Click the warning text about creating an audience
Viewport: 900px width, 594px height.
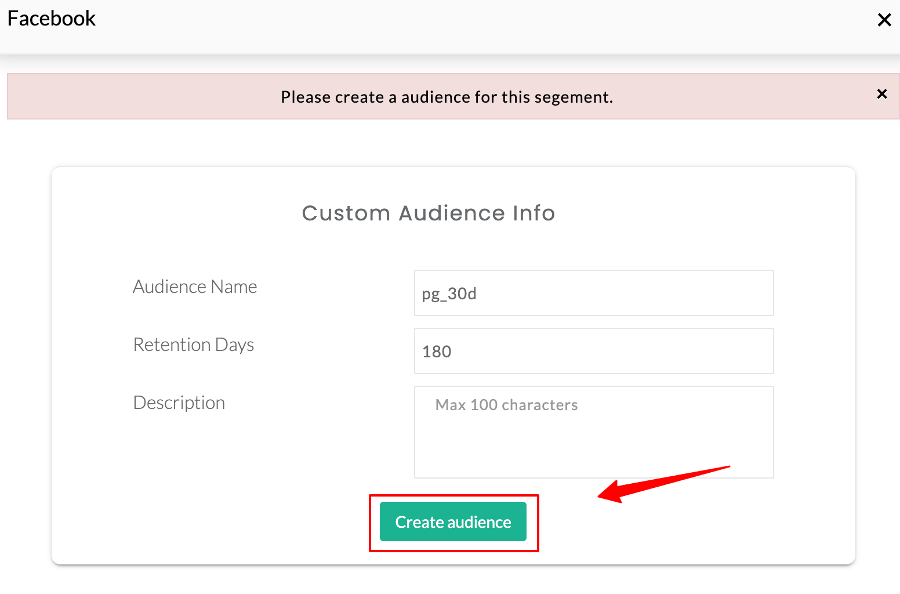pos(447,97)
